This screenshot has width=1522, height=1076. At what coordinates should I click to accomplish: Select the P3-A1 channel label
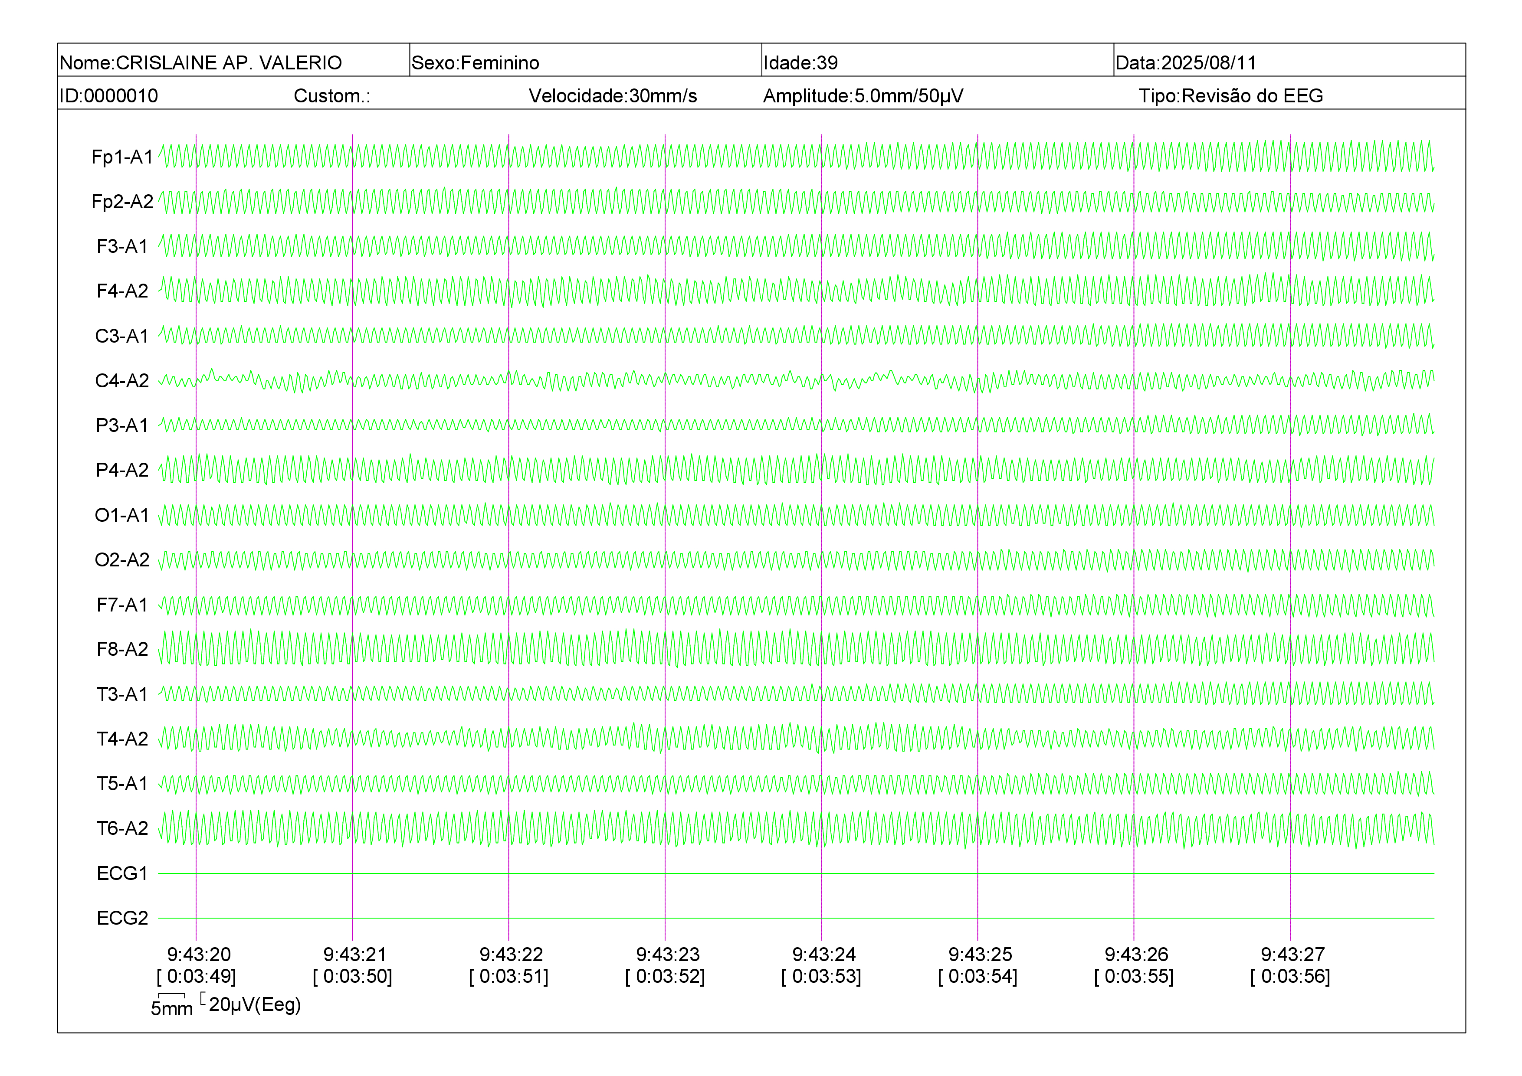(122, 425)
